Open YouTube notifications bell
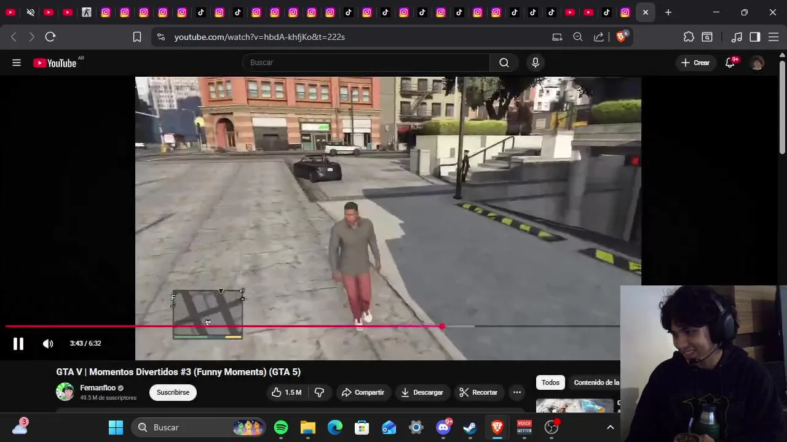The height and width of the screenshot is (442, 787). pyautogui.click(x=730, y=63)
